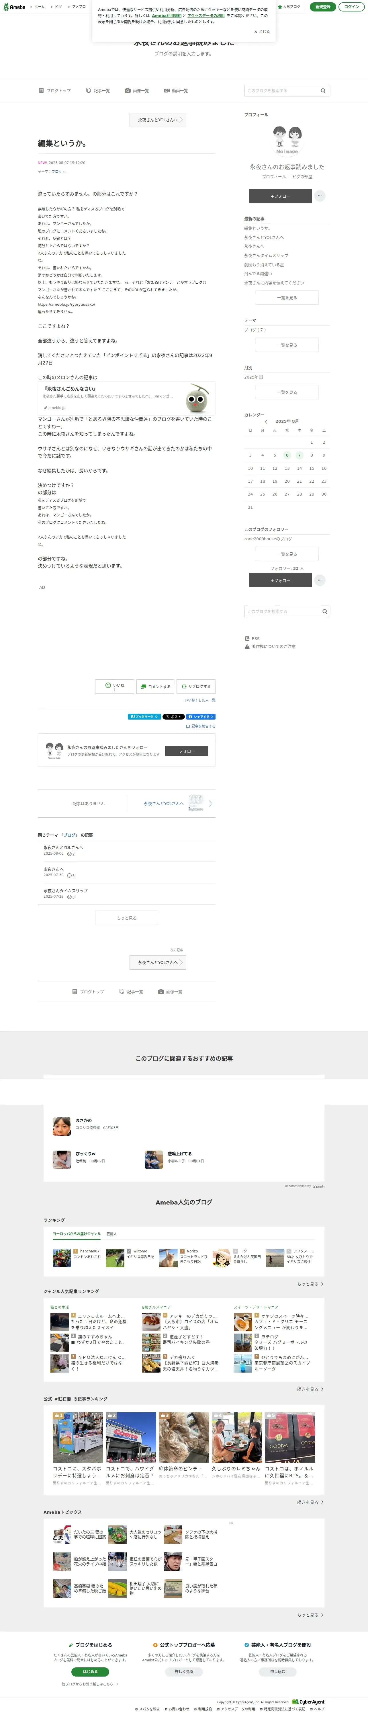This screenshot has height=1713, width=368.
Task: Open the CyberAgent logo in the footer
Action: coord(308,1702)
